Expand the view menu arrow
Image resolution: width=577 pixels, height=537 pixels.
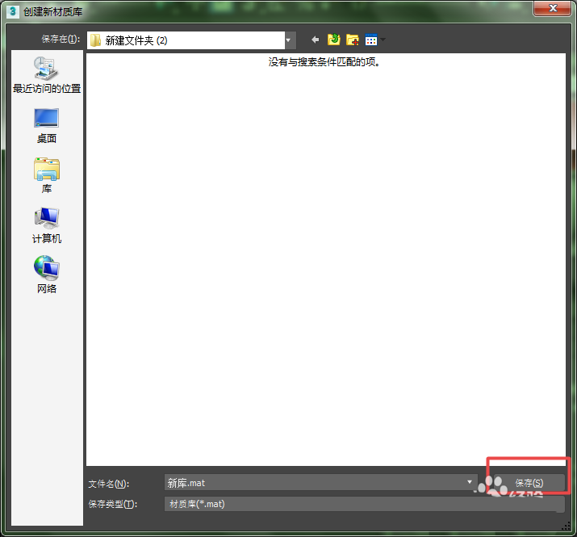click(383, 40)
